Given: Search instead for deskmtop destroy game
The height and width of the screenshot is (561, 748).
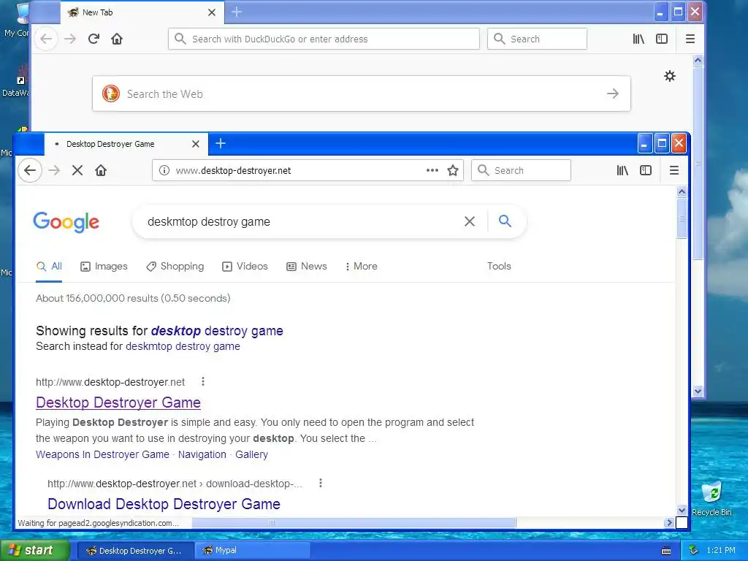Looking at the screenshot, I should click(x=183, y=346).
